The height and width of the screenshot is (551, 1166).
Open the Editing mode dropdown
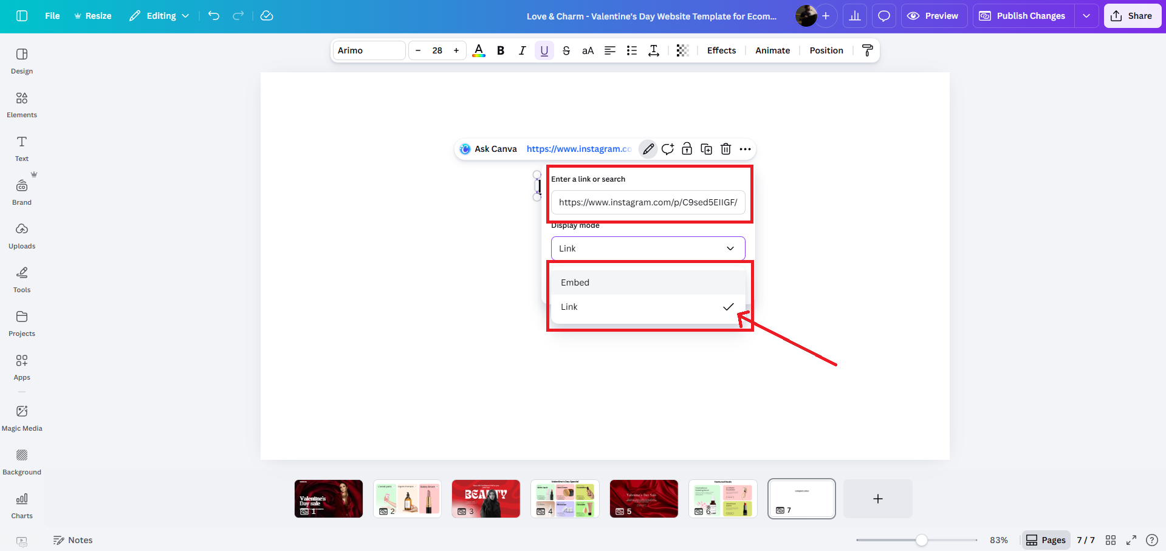pos(159,16)
